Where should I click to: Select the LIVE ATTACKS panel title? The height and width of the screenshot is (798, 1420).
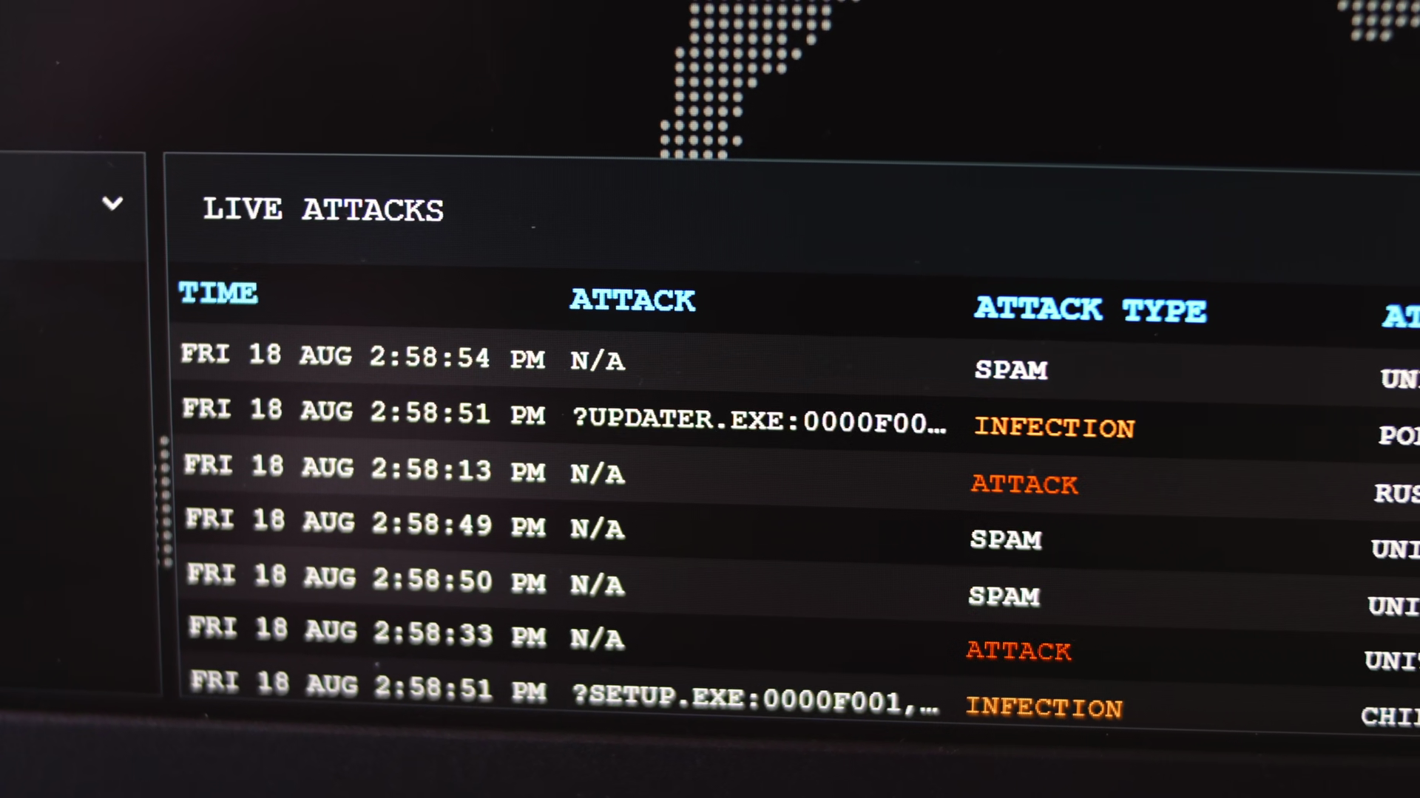(x=323, y=210)
